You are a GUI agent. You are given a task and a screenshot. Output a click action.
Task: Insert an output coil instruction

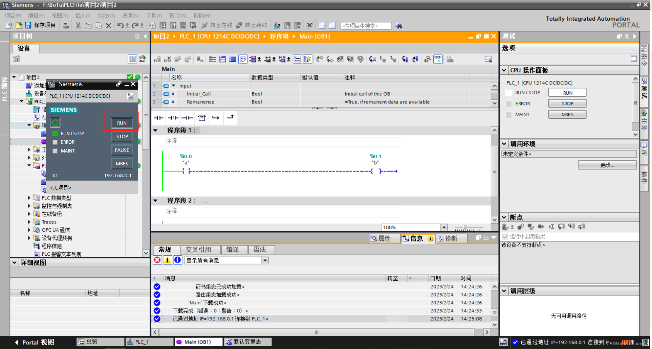click(x=187, y=118)
